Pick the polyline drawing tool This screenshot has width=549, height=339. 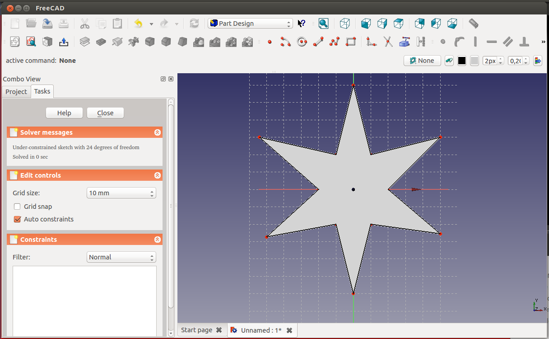pyautogui.click(x=335, y=42)
